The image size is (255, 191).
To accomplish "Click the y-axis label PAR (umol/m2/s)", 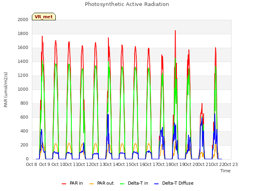I will pyautogui.click(x=6, y=90).
